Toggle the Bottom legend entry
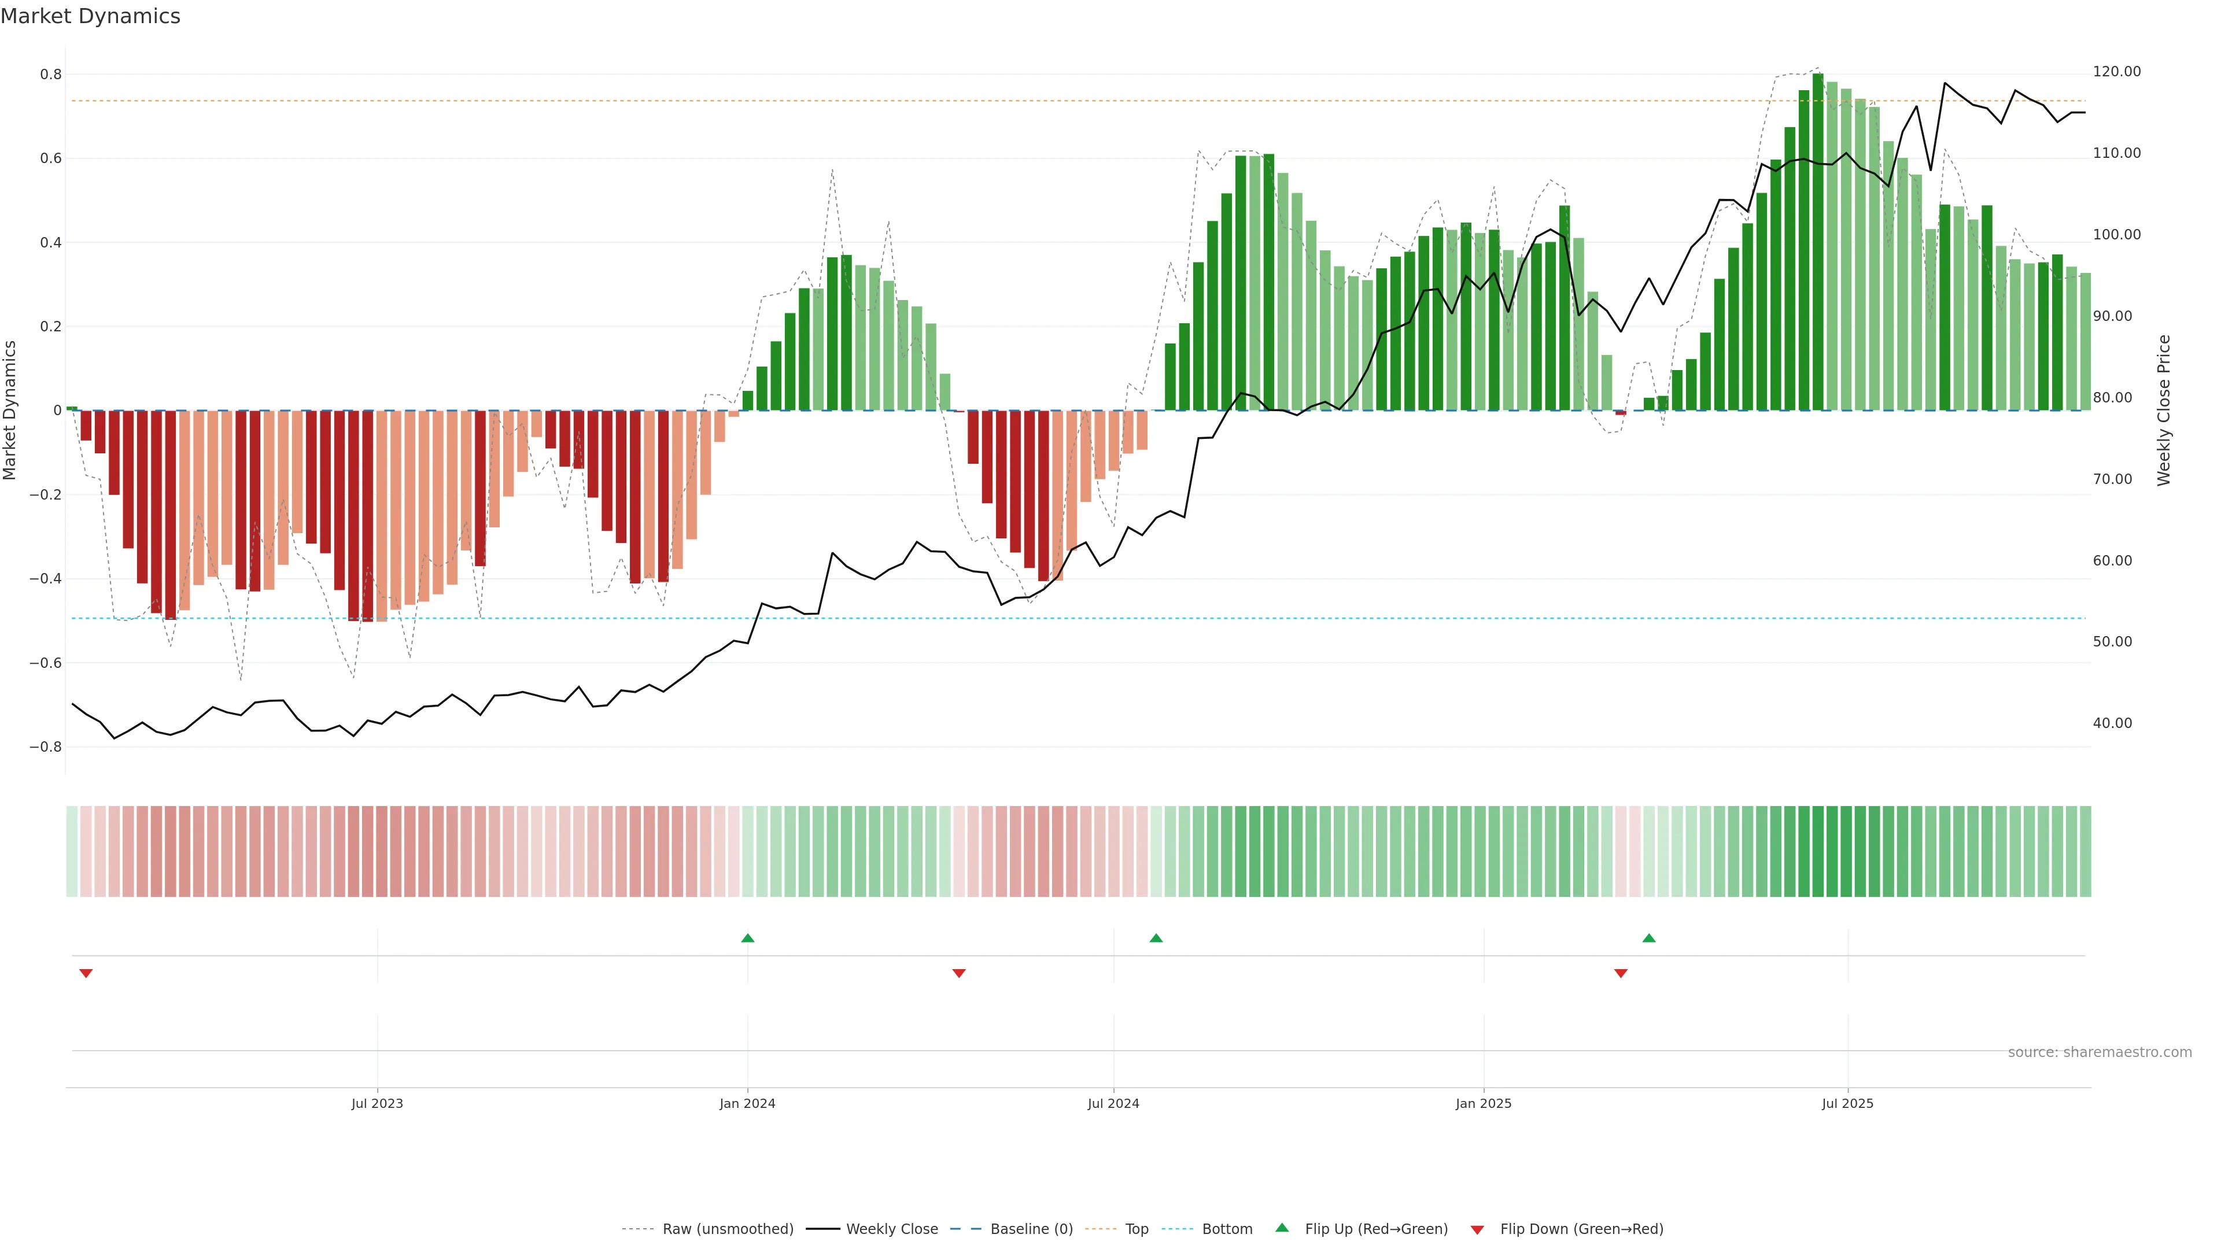 pos(1227,1229)
